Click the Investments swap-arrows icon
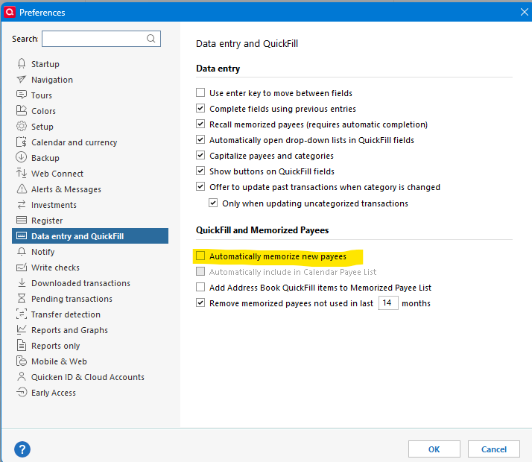 22,204
